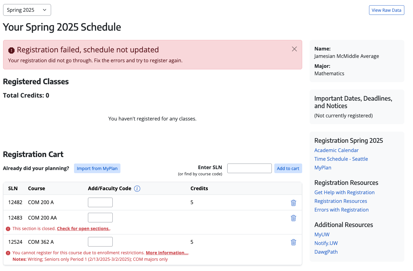Click the Add to cart button
Image resolution: width=413 pixels, height=271 pixels.
tap(288, 168)
